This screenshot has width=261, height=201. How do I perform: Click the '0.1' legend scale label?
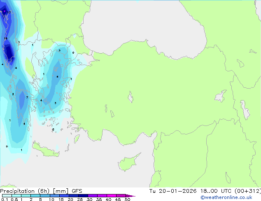(x=5, y=199)
